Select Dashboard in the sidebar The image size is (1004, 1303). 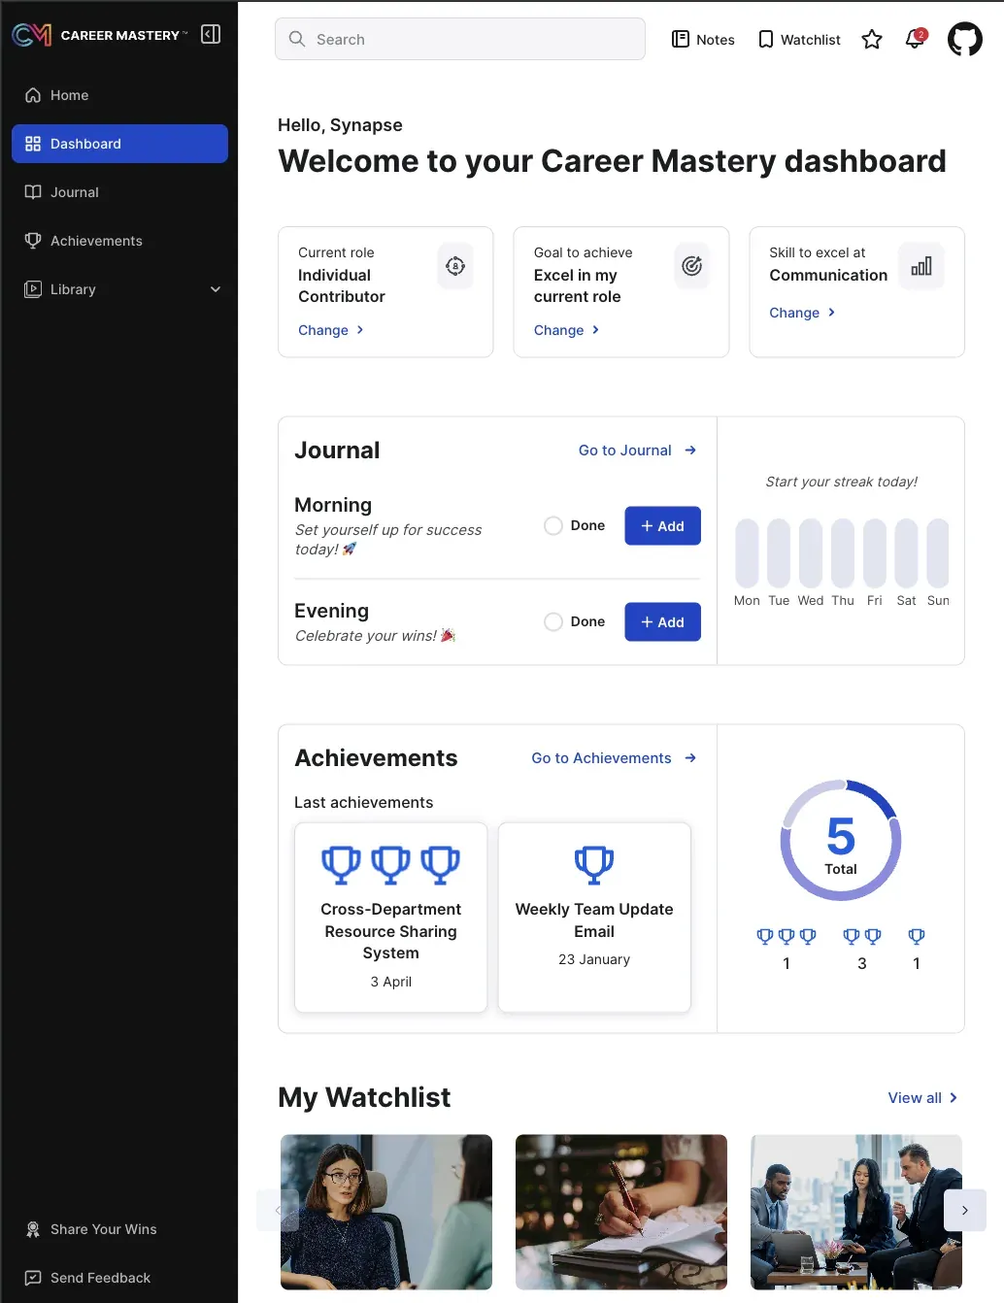pyautogui.click(x=119, y=144)
